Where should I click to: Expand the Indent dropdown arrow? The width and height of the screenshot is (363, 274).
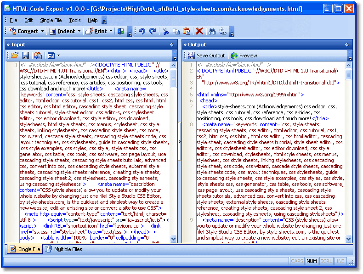coord(79,31)
